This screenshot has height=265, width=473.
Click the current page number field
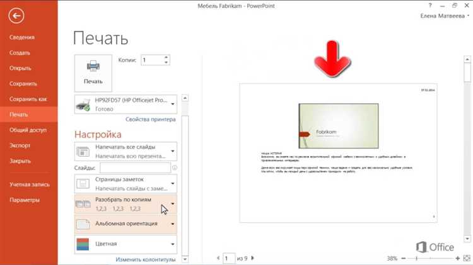tap(229, 258)
